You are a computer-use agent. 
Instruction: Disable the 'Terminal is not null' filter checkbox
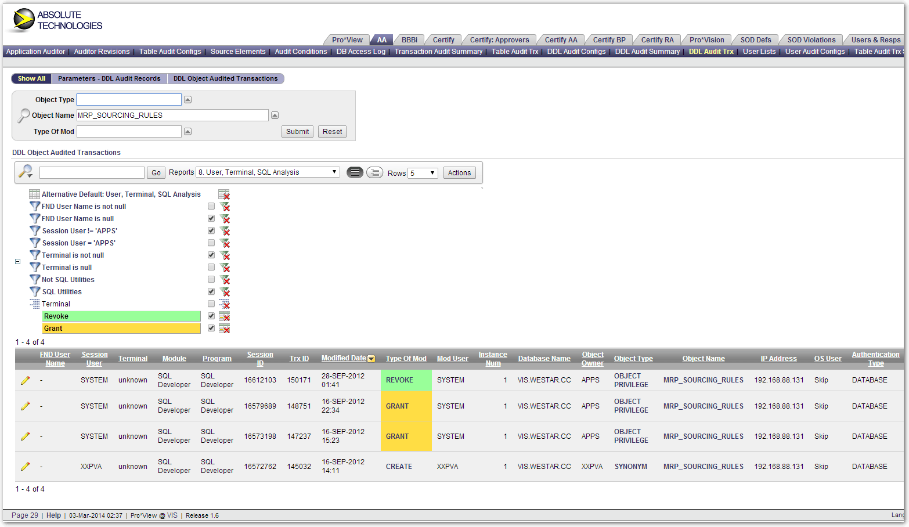[x=211, y=255]
